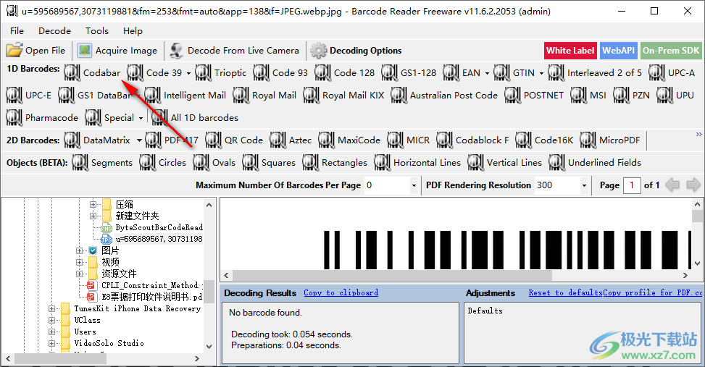705x367 pixels.
Task: Click the On-Prem SDK button
Action: coord(671,51)
